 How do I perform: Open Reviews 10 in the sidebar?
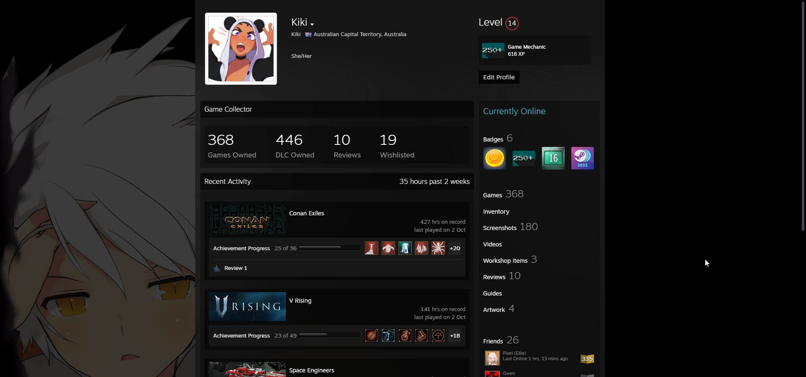pos(502,276)
